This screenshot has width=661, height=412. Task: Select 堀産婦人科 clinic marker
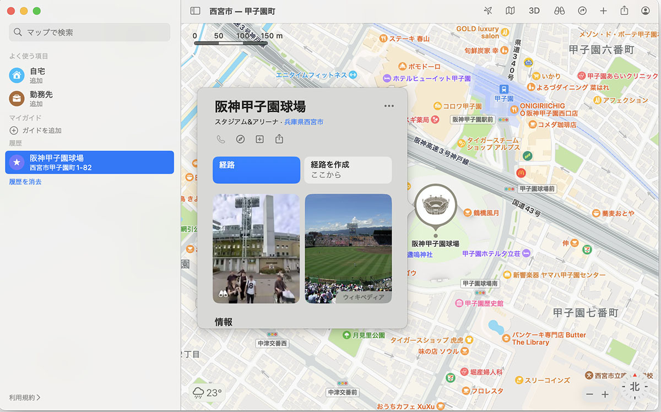(464, 372)
